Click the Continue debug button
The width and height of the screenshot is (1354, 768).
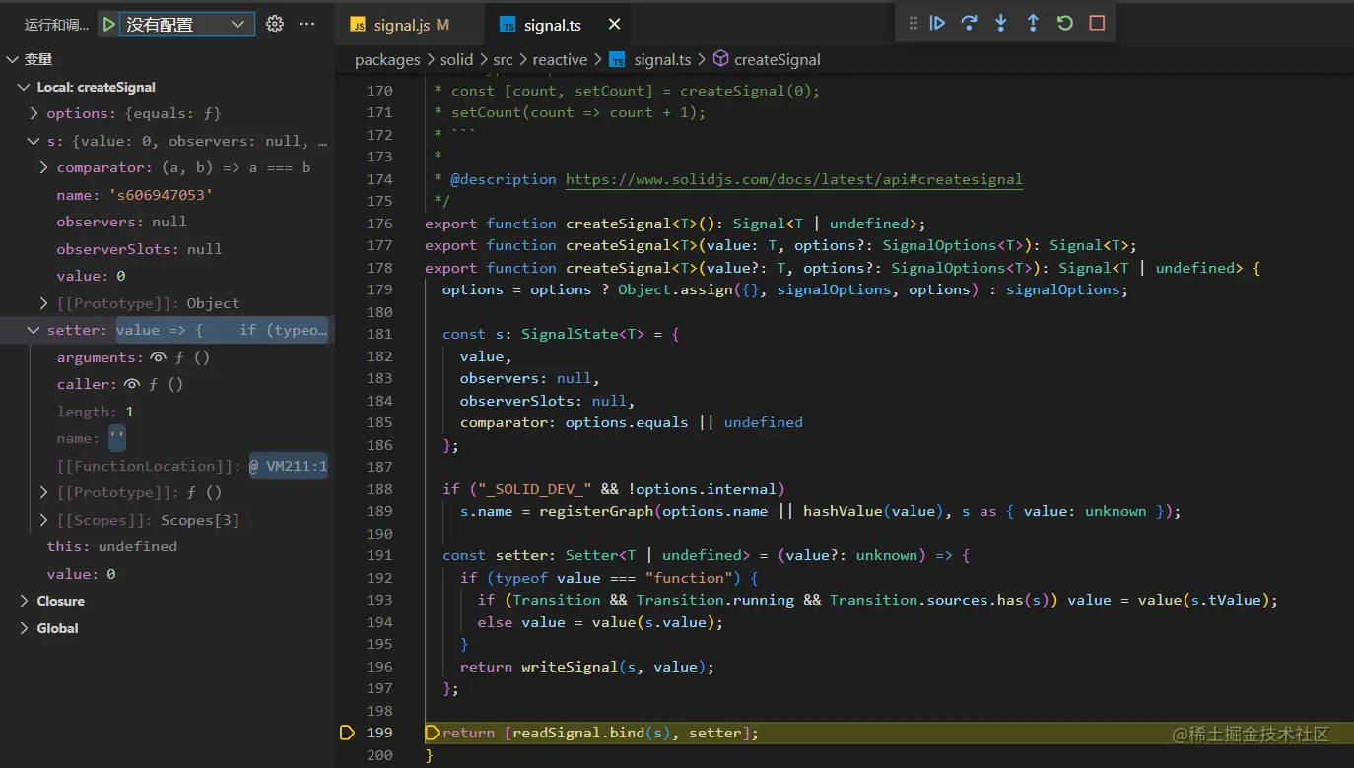(x=937, y=23)
